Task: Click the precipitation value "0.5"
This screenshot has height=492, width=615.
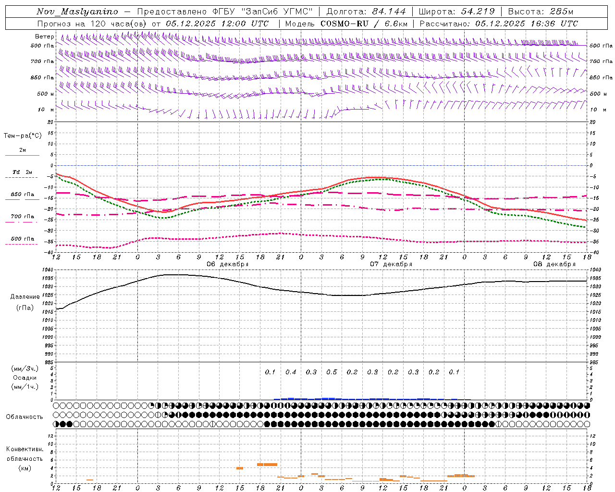Action: (332, 372)
